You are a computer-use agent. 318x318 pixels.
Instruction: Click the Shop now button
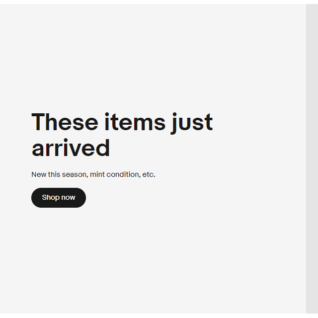pos(59,198)
